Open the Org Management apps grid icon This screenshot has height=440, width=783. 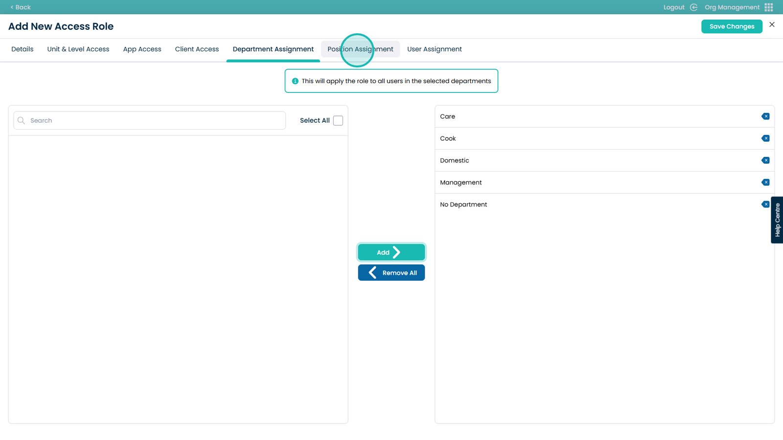click(x=769, y=7)
